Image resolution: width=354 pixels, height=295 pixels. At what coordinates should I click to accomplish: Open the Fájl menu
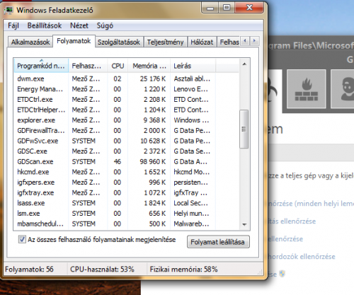13,25
